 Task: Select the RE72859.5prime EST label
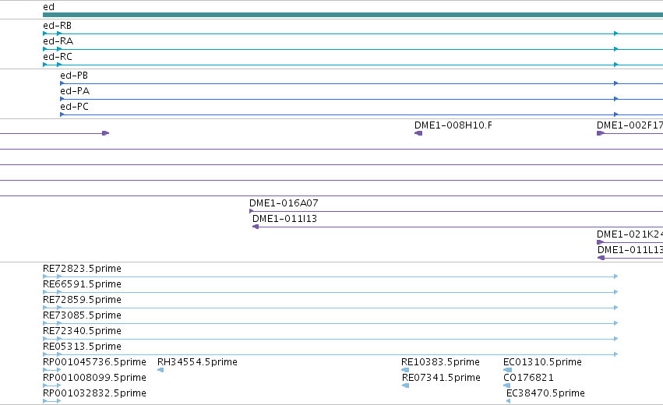point(82,300)
